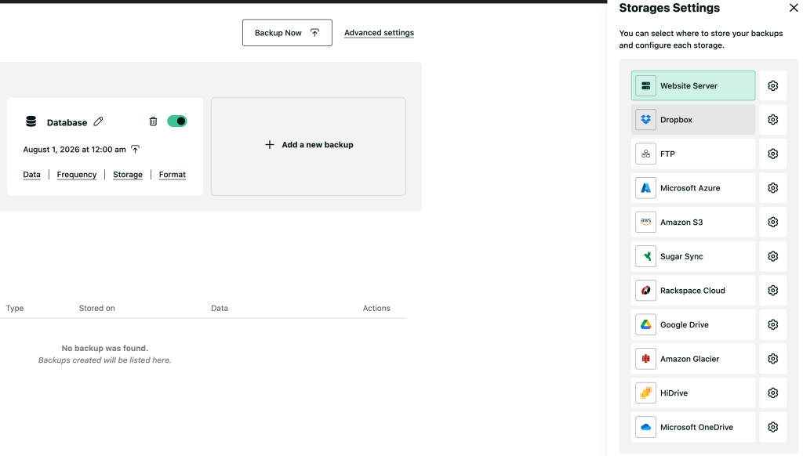Open Google Drive settings gear
The height and width of the screenshot is (456, 803).
click(x=772, y=324)
